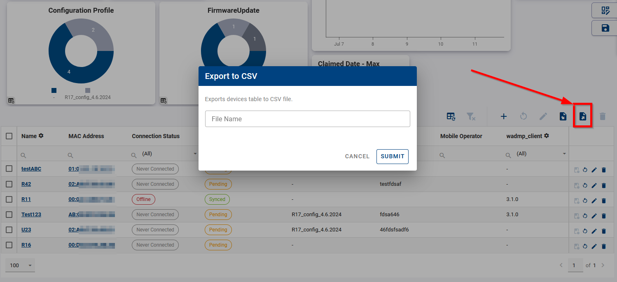The image size is (617, 282).
Task: Open the column configuration table icon
Action: coord(451,116)
